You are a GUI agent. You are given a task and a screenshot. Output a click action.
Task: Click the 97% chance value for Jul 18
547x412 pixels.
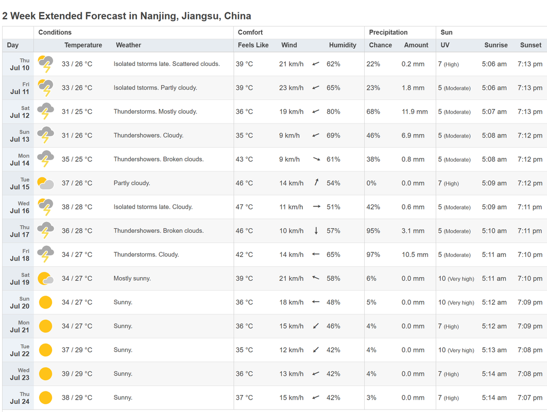click(373, 254)
